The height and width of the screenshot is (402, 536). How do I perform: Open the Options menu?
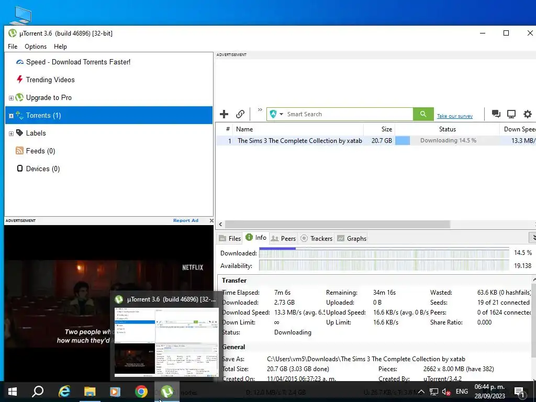36,47
